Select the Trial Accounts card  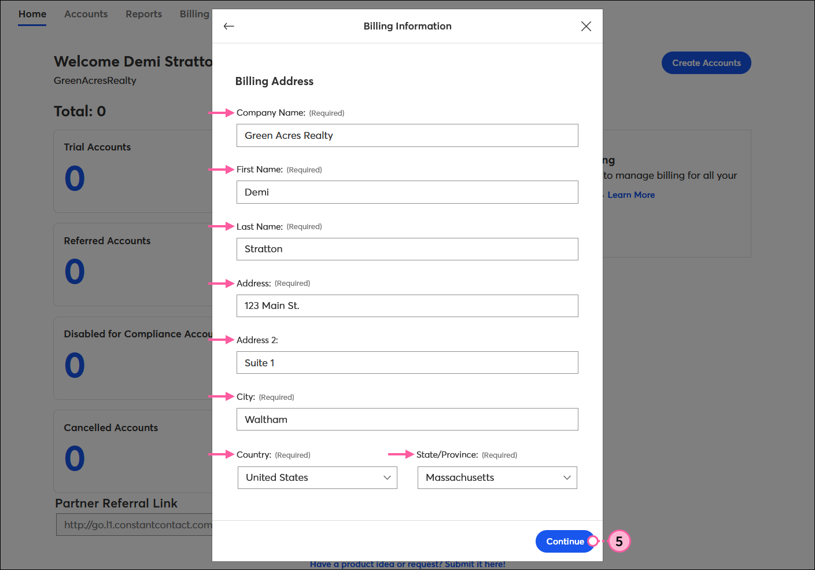click(x=133, y=171)
